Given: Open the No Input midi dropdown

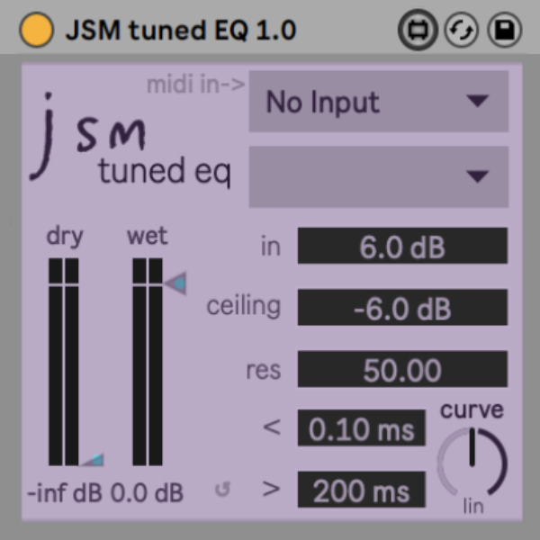Looking at the screenshot, I should [x=378, y=102].
